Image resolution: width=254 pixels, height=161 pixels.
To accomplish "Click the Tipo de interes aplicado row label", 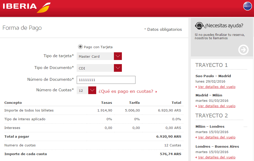I will click(25, 119).
